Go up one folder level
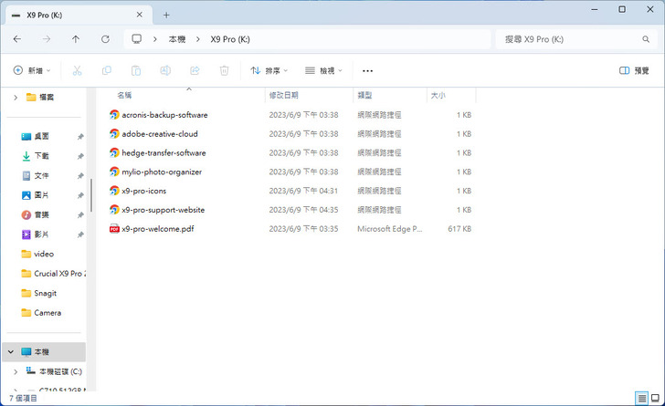 click(x=76, y=39)
